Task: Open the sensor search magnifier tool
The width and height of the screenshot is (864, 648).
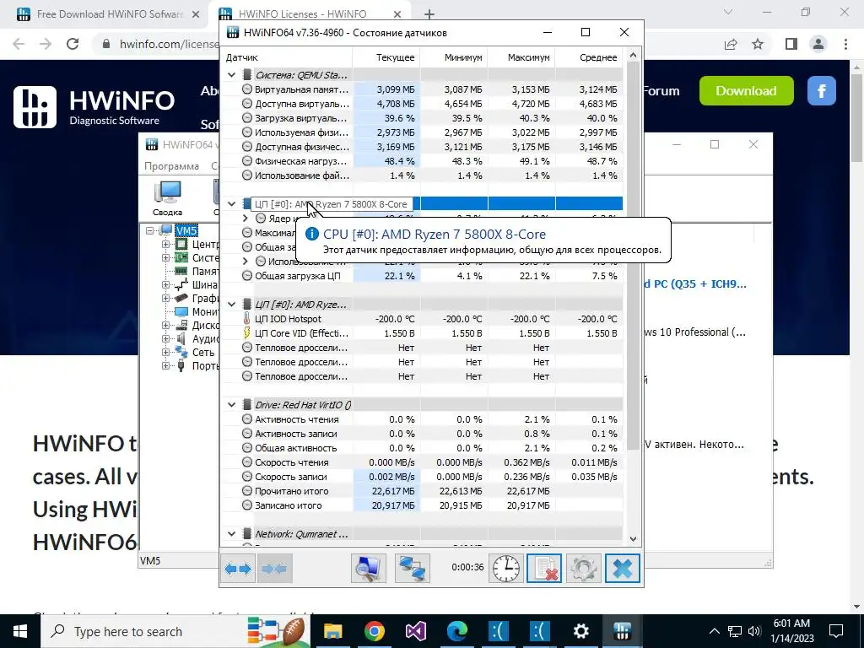Action: 369,568
